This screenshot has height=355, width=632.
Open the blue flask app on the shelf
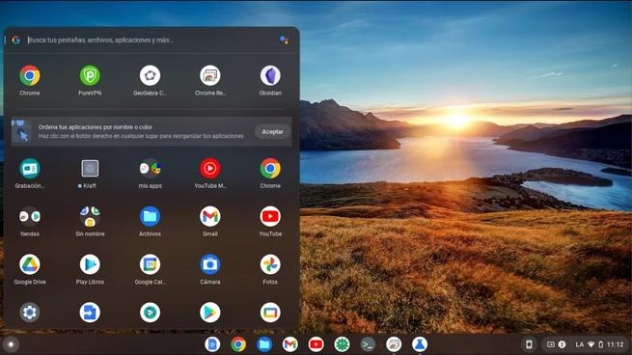[420, 344]
